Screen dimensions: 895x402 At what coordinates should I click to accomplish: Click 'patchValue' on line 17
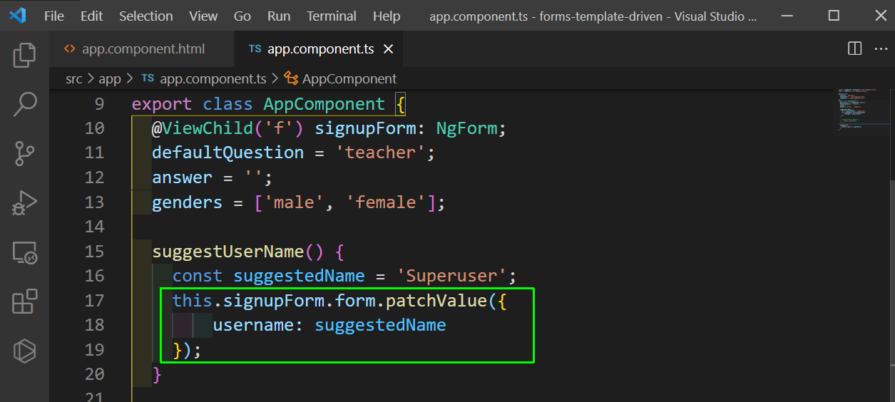pyautogui.click(x=436, y=300)
